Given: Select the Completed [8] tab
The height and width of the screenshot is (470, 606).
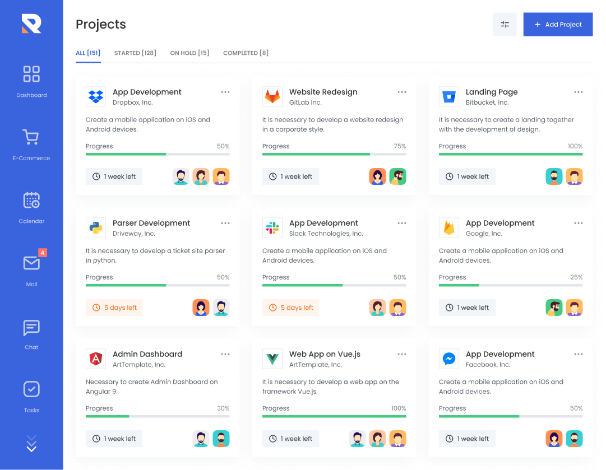Looking at the screenshot, I should coord(246,53).
